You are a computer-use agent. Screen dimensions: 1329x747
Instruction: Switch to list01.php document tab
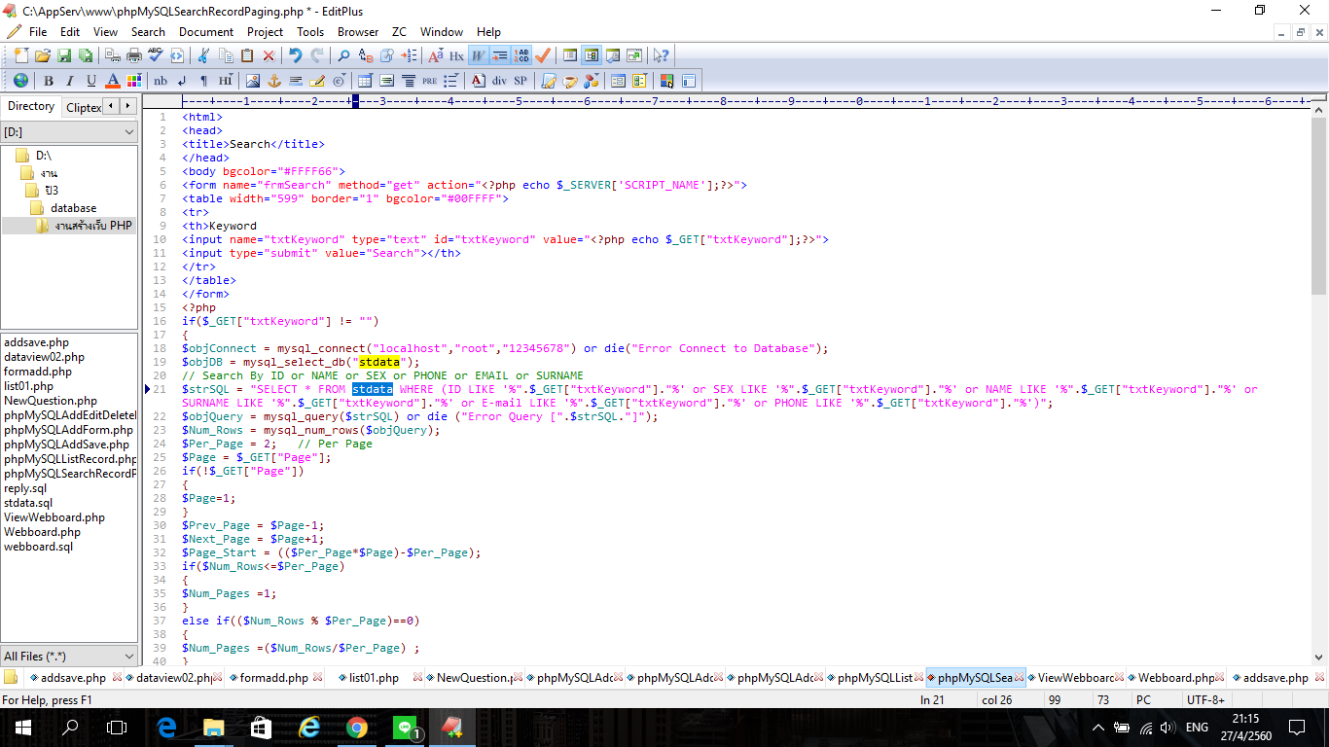point(374,678)
